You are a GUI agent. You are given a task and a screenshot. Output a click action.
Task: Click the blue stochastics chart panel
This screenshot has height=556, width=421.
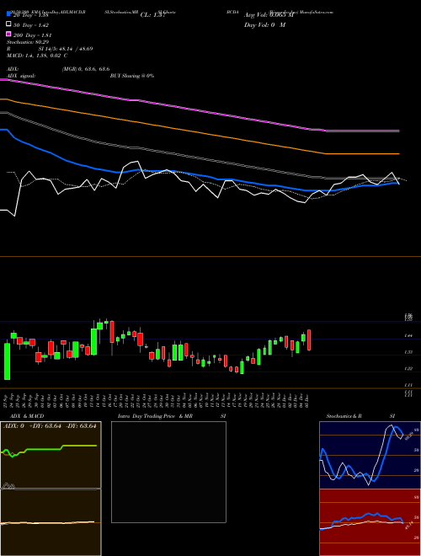pyautogui.click(x=370, y=455)
